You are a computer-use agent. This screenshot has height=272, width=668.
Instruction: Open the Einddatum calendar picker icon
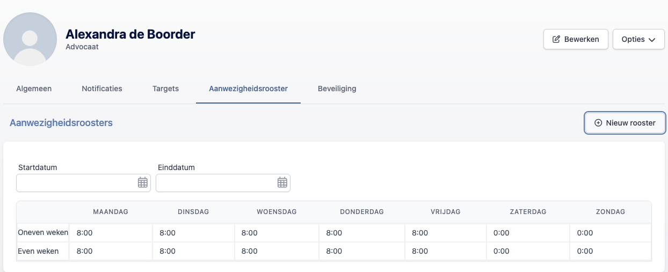pos(282,182)
